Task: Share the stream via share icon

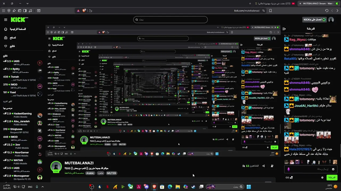Action: 263,166
